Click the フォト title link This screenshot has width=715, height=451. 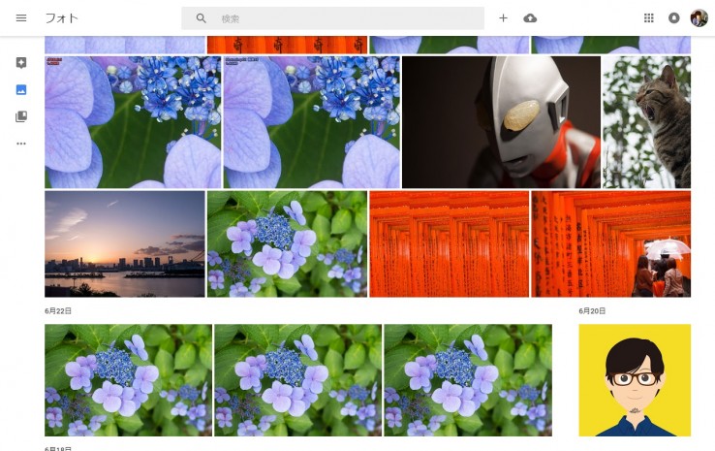coord(62,18)
